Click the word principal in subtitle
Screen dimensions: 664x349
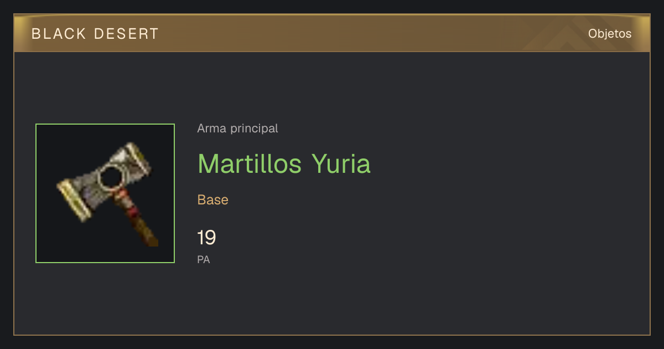tap(254, 129)
